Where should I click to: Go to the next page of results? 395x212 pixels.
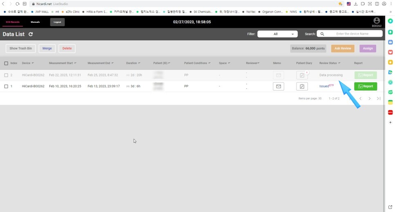point(370,99)
